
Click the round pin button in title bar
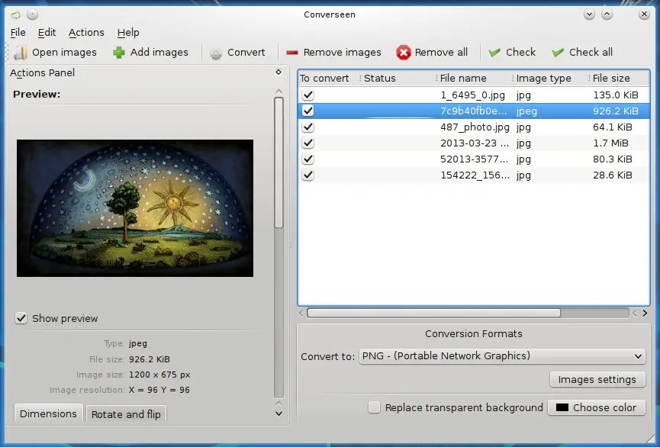pos(32,14)
